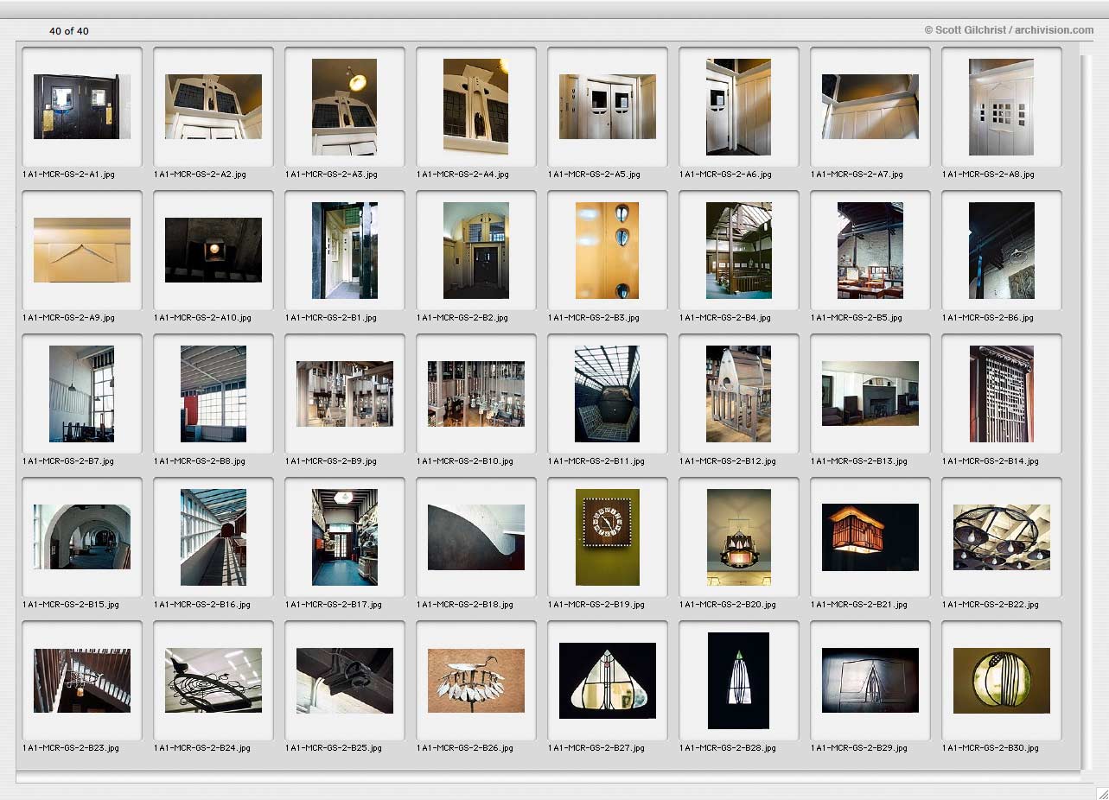Select round glass thumbnail 1A1-MCR-GS-2-B30.jpg

1002,681
